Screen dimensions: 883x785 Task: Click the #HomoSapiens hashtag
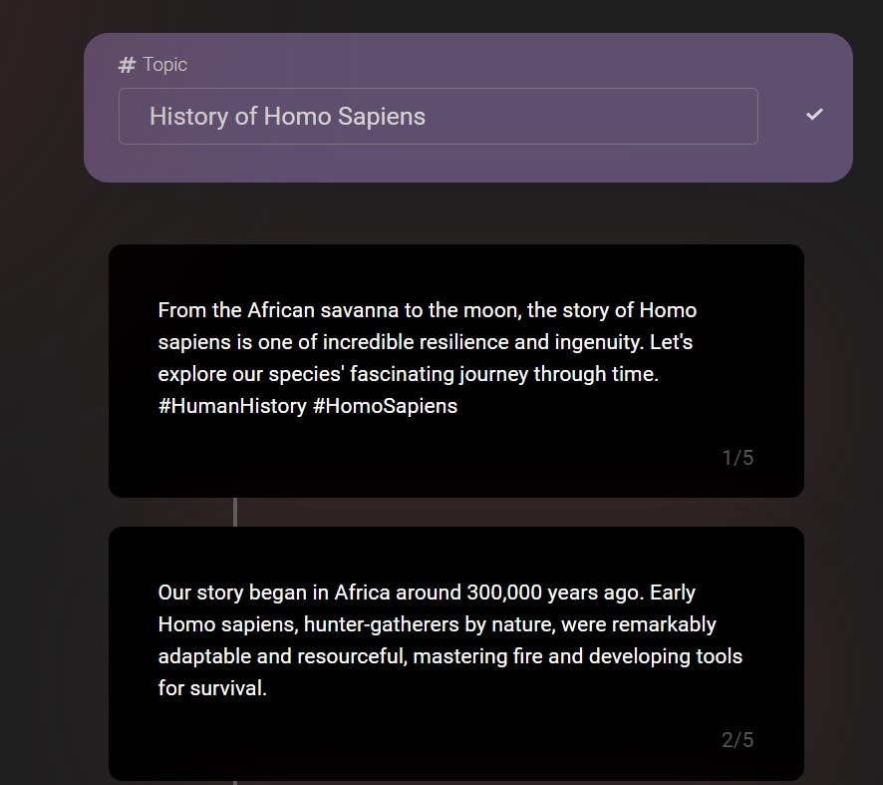coord(385,406)
